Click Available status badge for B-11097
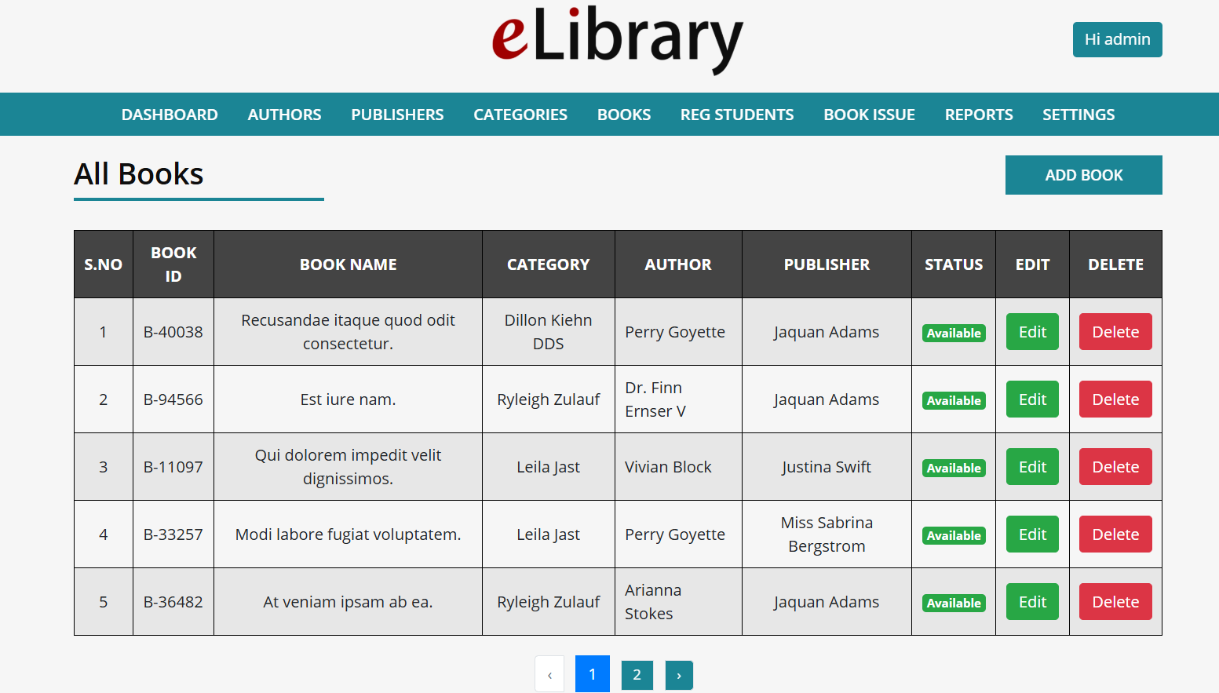Image resolution: width=1219 pixels, height=693 pixels. point(954,468)
